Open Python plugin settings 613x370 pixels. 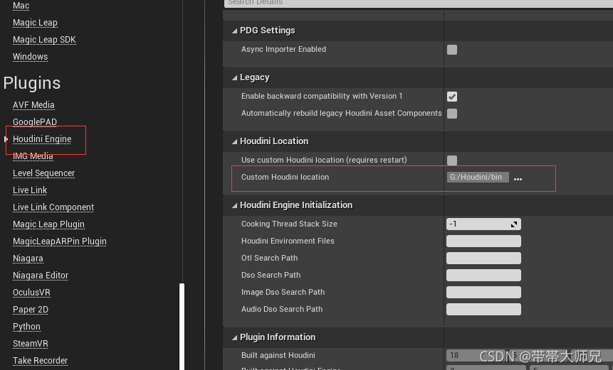pyautogui.click(x=26, y=327)
